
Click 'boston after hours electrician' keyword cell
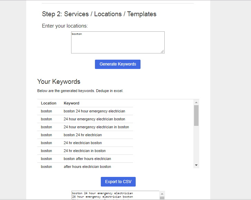pos(87,159)
